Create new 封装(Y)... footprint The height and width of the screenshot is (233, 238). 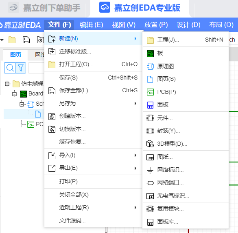click(x=186, y=131)
